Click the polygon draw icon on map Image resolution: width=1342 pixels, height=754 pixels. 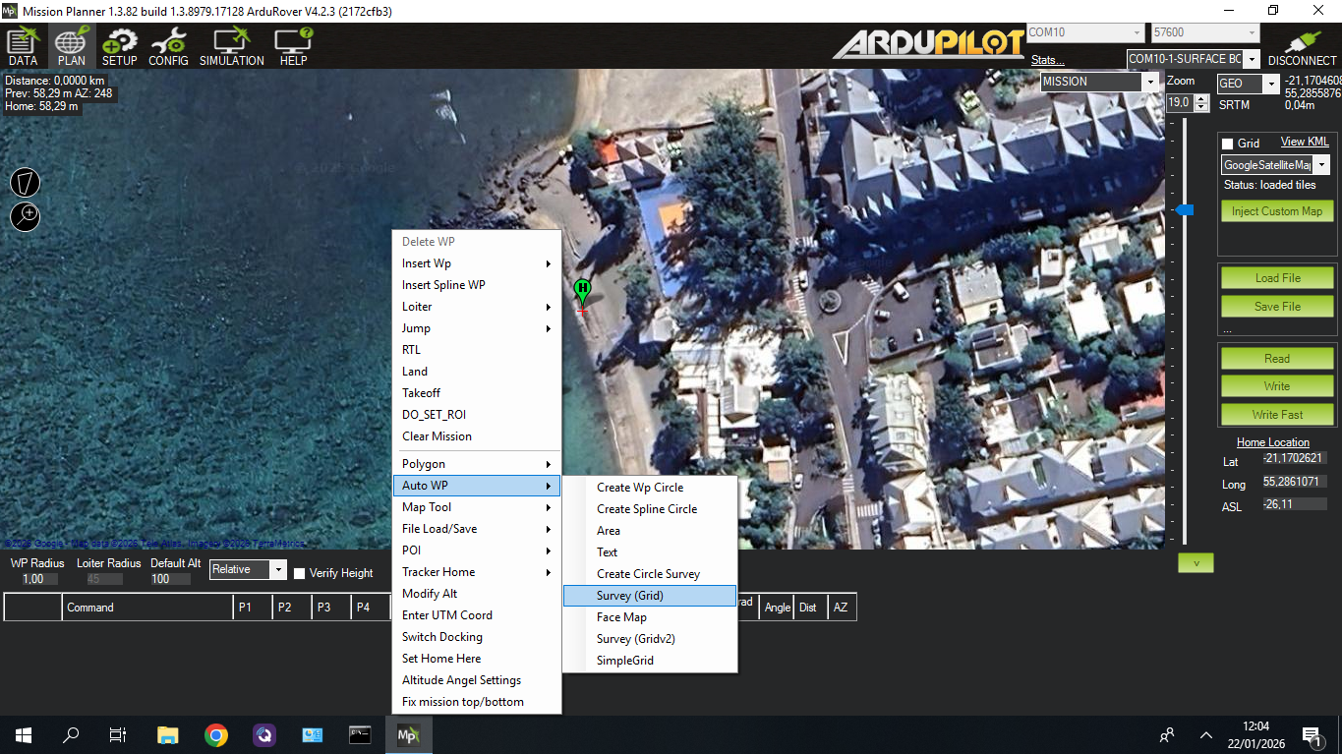point(26,182)
